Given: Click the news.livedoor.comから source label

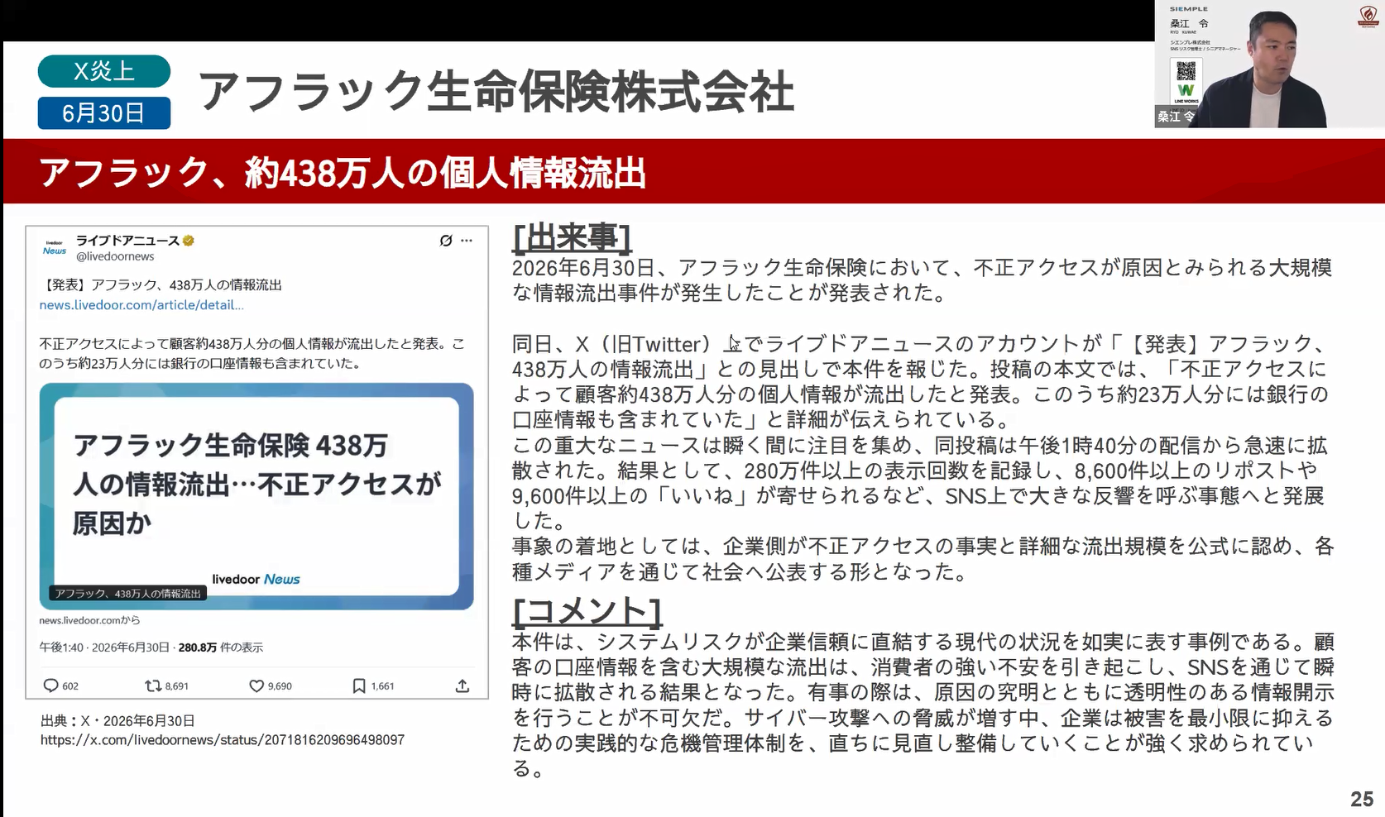Looking at the screenshot, I should click(89, 620).
